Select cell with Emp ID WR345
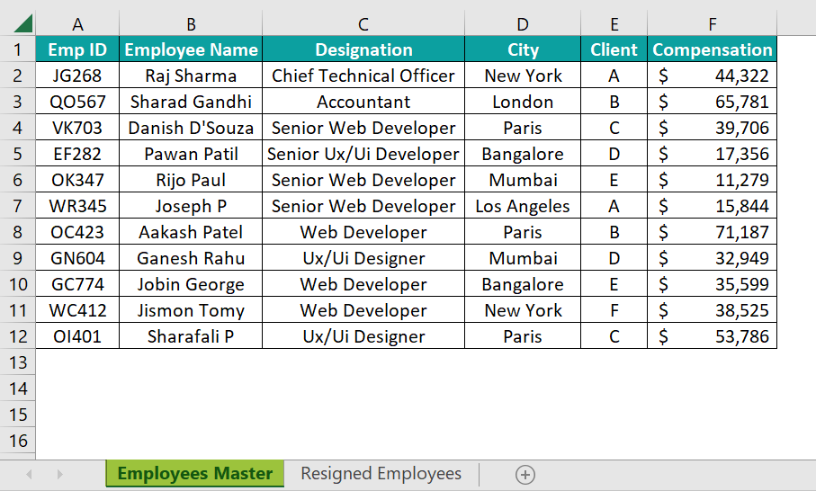 (x=77, y=206)
